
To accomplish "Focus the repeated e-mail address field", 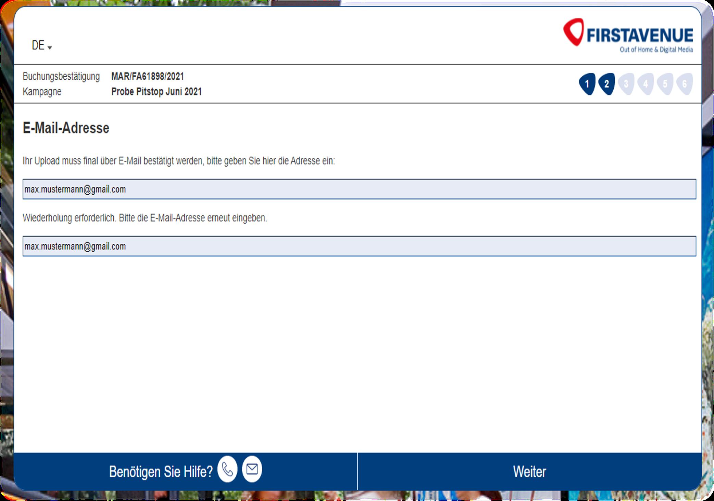I will point(359,246).
